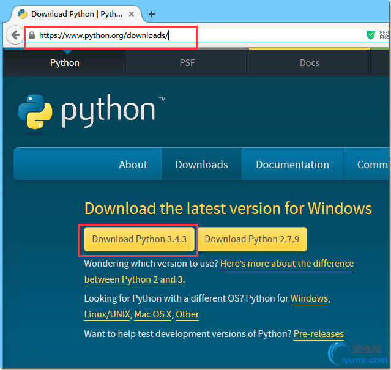Click the browser back arrow button

tap(15, 35)
